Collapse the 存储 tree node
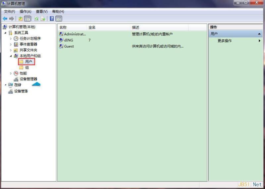This screenshot has width=265, height=189. 5,85
